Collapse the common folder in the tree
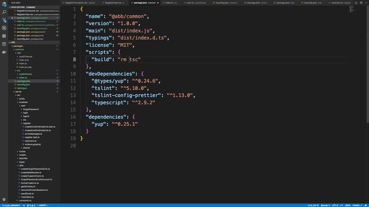369x207 pixels. click(19, 49)
